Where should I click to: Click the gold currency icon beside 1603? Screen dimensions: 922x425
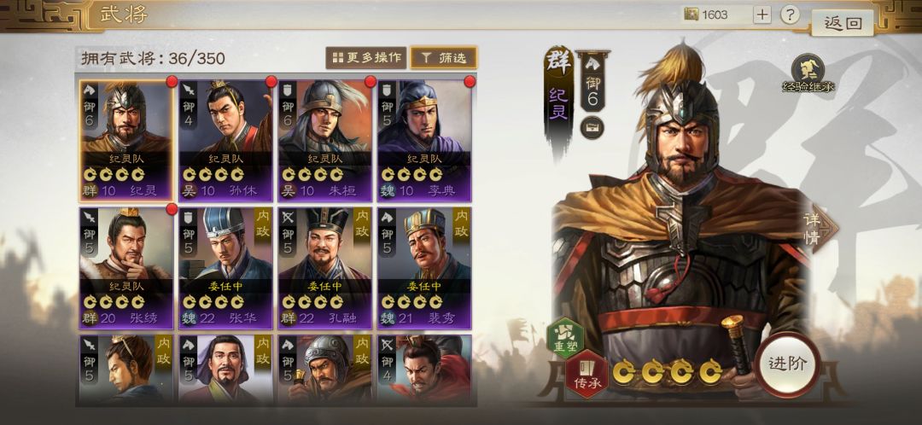pos(691,15)
